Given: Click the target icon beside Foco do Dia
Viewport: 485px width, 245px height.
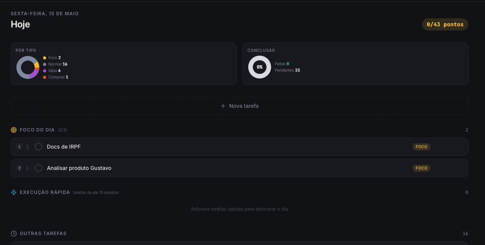Looking at the screenshot, I should 14,130.
